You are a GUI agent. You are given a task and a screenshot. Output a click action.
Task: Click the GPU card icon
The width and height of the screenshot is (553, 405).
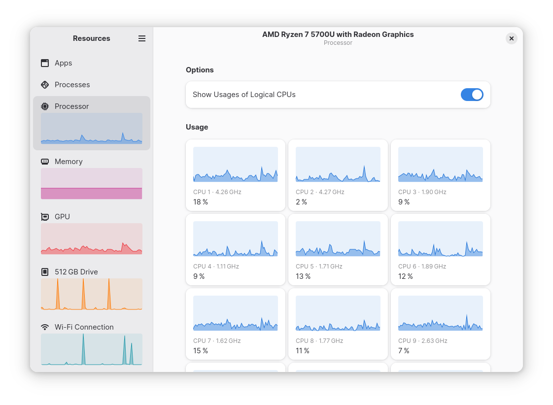(x=45, y=217)
